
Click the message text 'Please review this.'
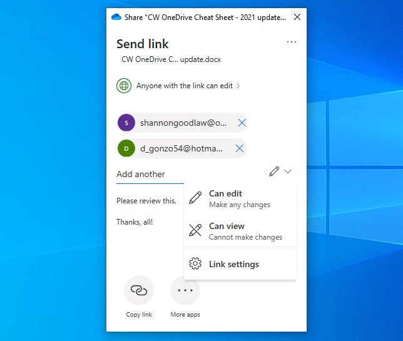pos(146,201)
